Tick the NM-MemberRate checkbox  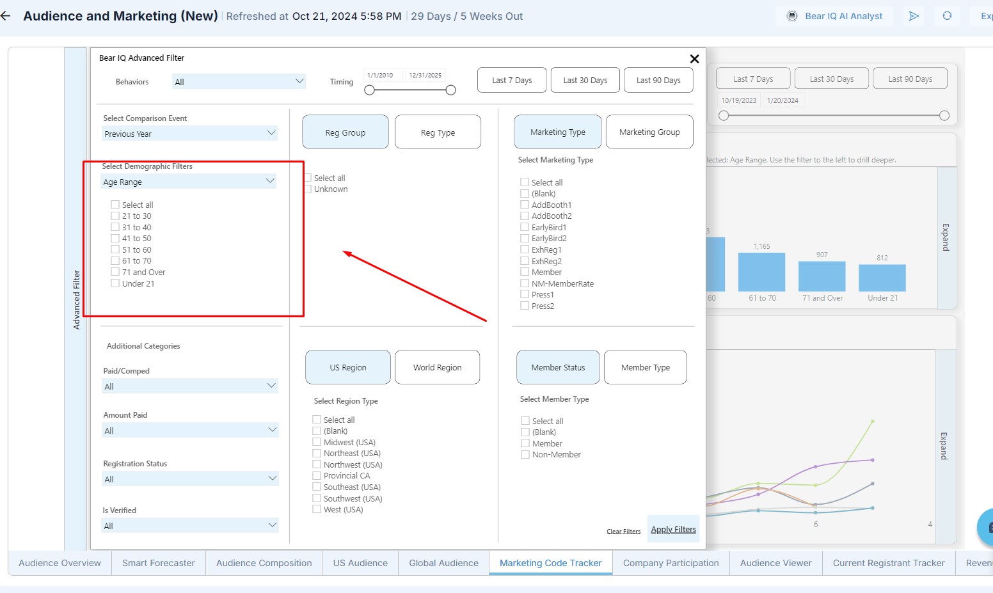coord(525,283)
